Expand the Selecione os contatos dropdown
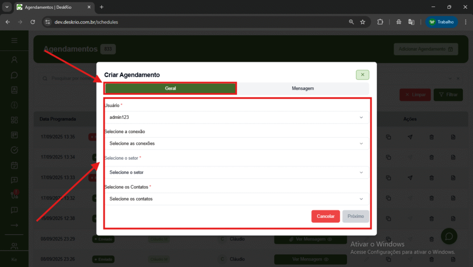473x267 pixels. 236,199
